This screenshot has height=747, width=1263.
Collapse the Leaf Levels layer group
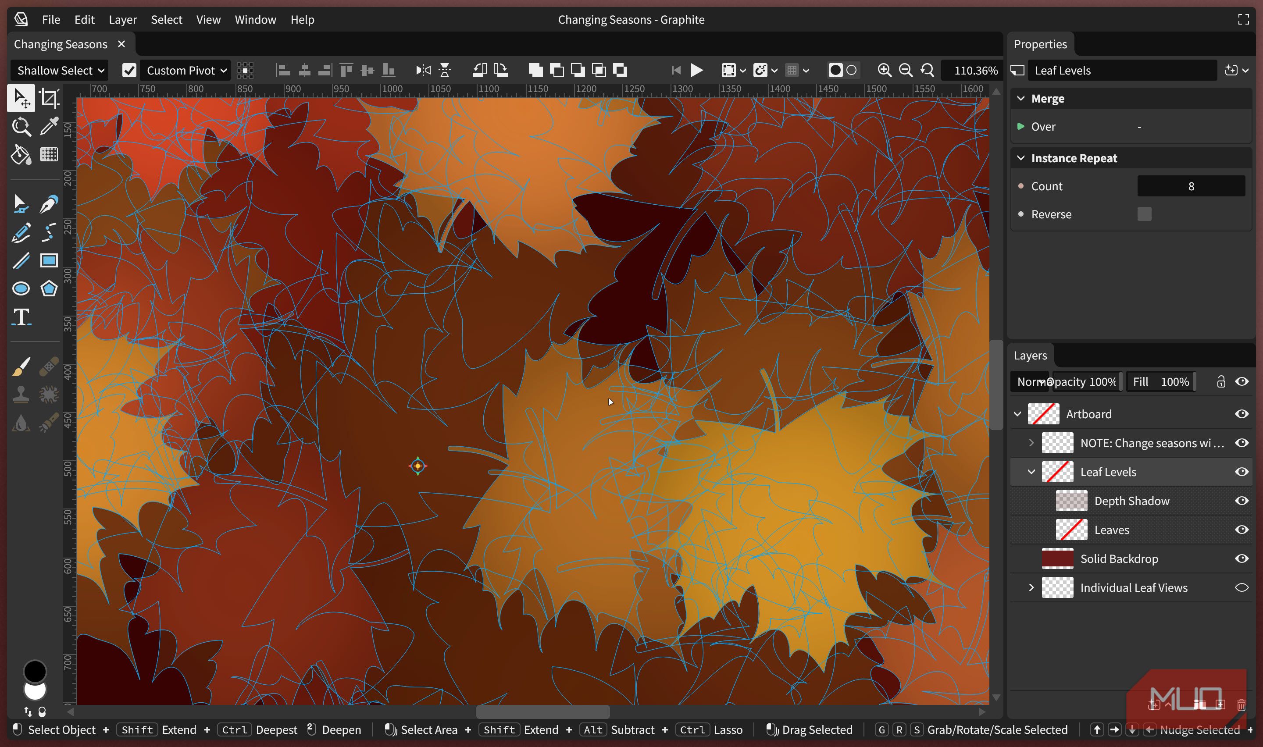(1031, 472)
